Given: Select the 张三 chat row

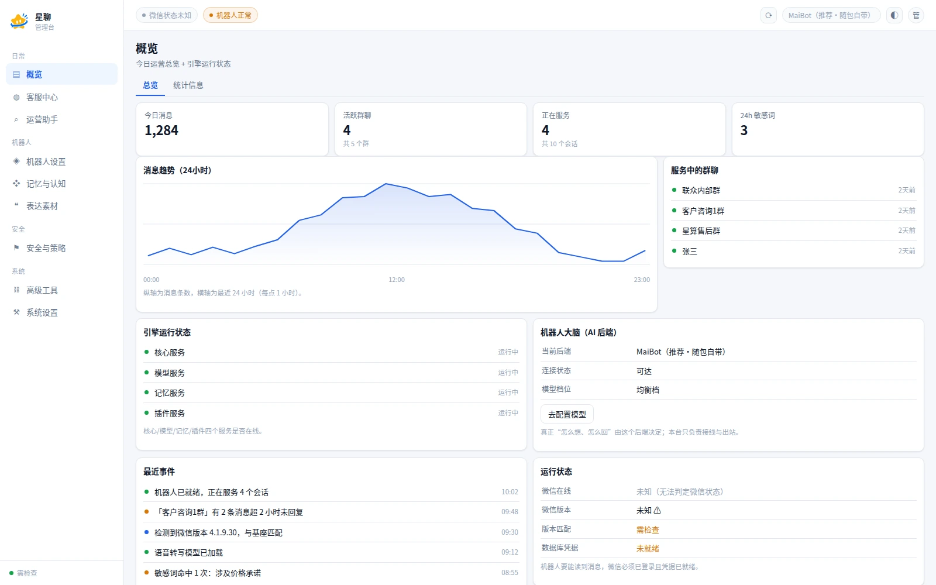Looking at the screenshot, I should 794,251.
